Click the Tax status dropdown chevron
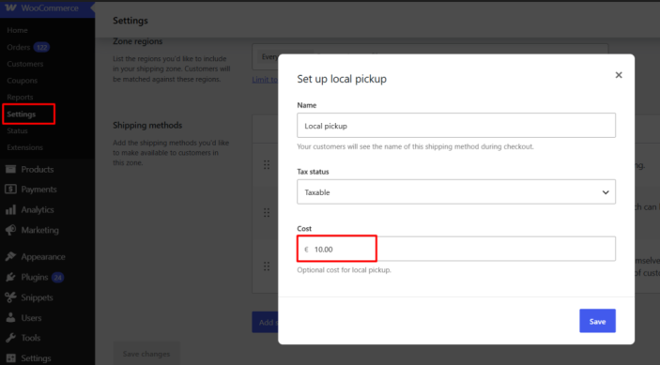The height and width of the screenshot is (365, 660). 606,192
